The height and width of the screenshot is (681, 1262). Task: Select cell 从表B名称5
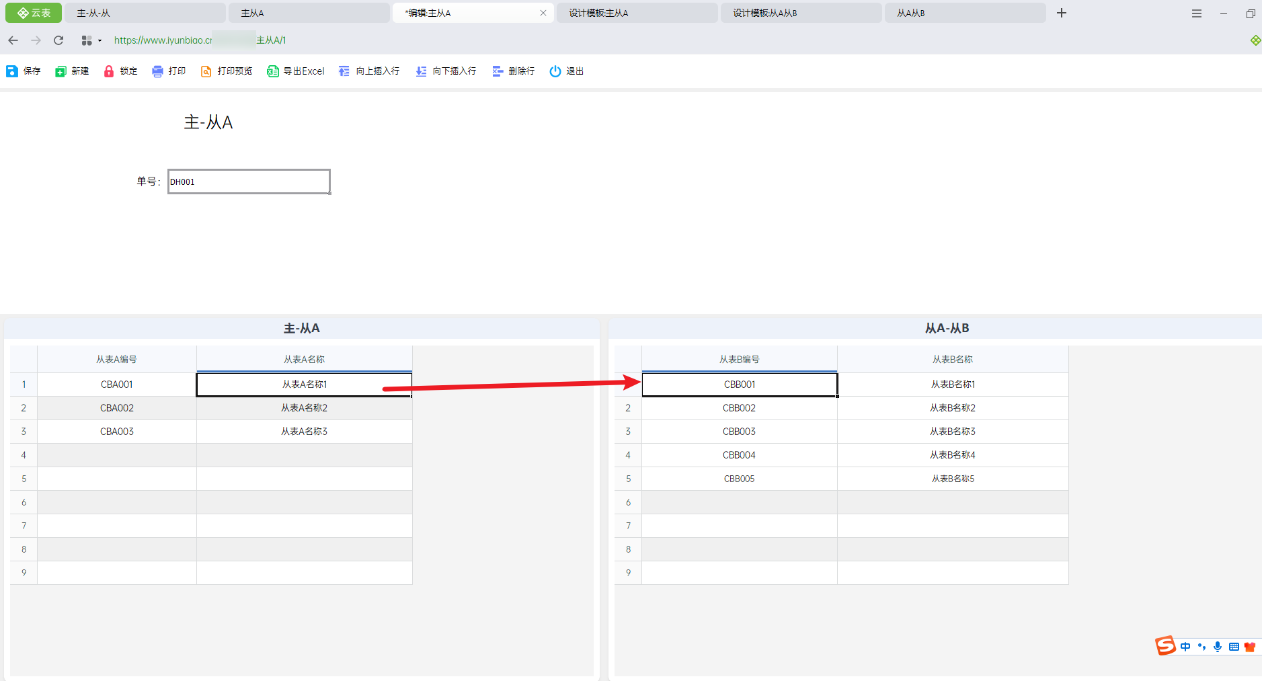(x=953, y=479)
